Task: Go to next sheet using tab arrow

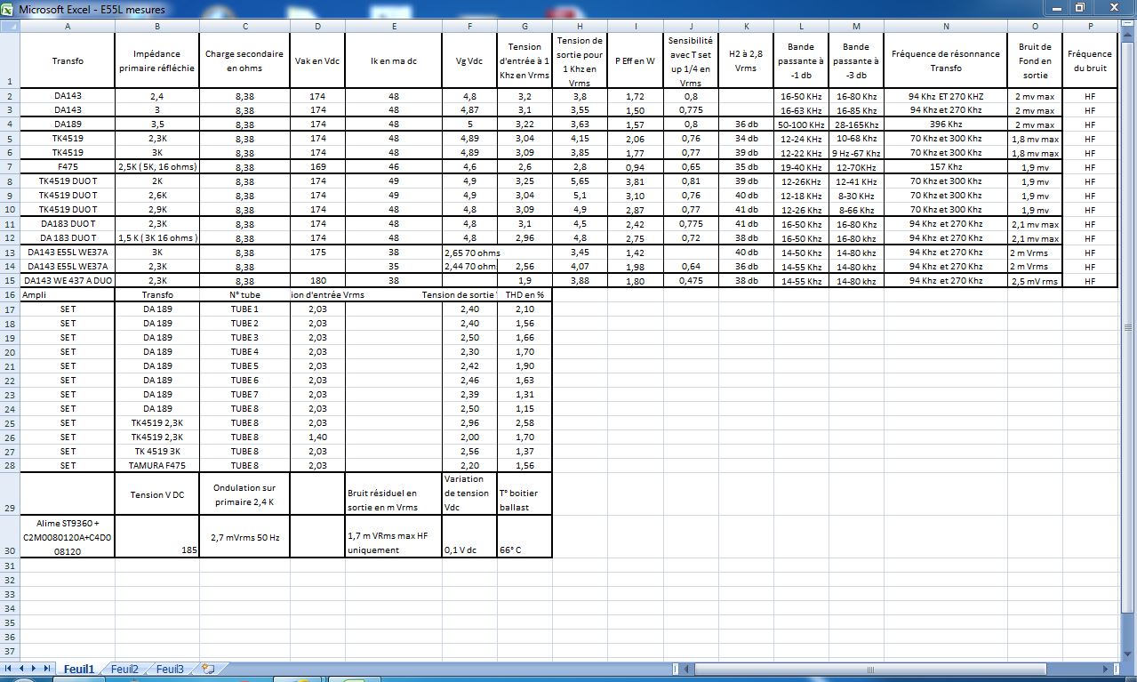Action: coord(35,669)
